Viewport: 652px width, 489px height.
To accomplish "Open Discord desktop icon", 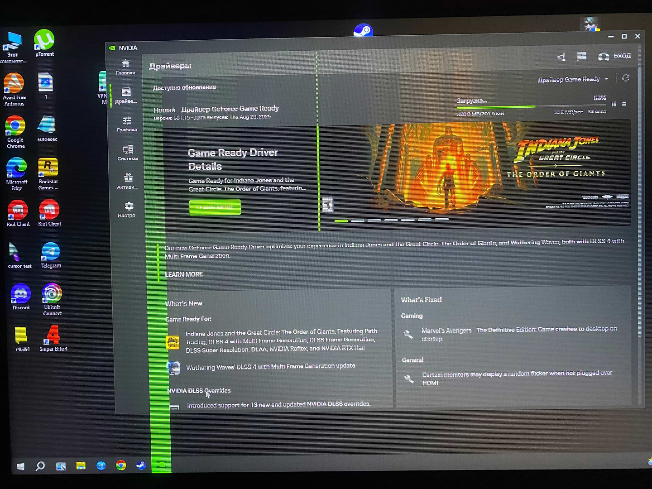I will click(21, 297).
